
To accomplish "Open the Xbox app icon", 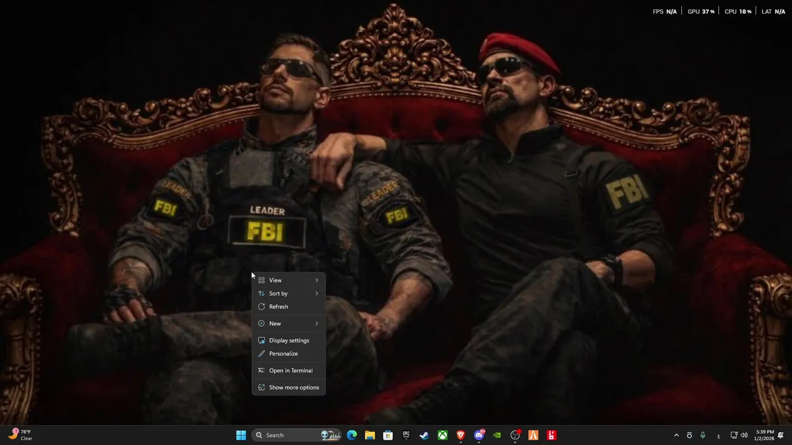I will (443, 435).
